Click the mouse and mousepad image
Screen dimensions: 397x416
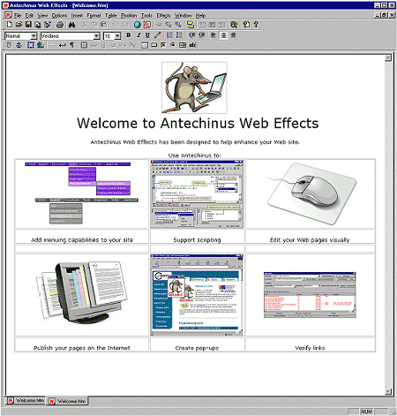(x=311, y=193)
